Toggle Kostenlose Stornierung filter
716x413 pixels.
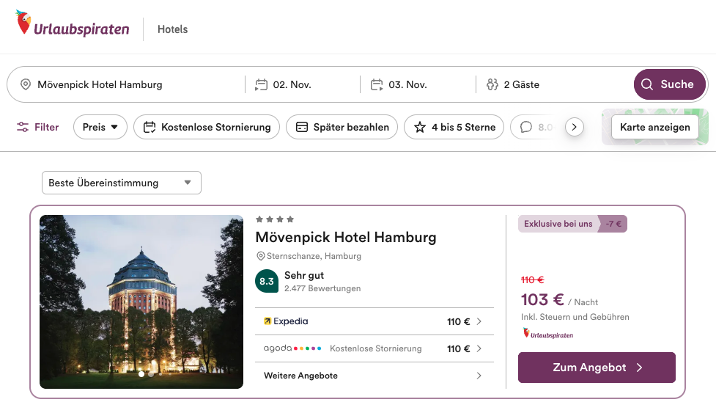tap(207, 127)
